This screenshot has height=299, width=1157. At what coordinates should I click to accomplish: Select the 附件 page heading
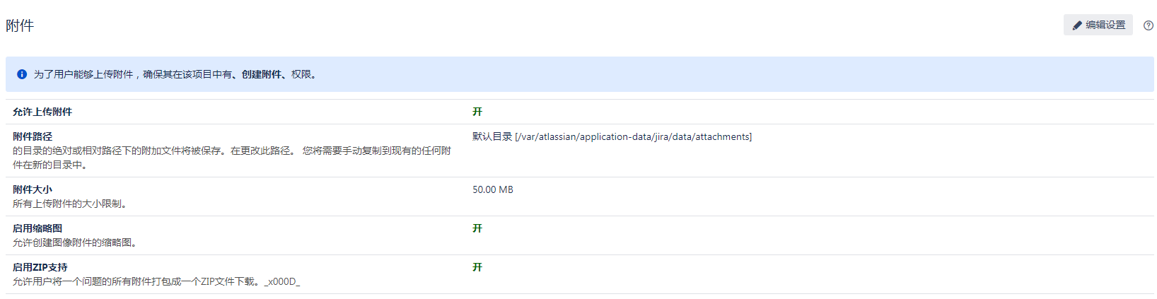[x=20, y=25]
